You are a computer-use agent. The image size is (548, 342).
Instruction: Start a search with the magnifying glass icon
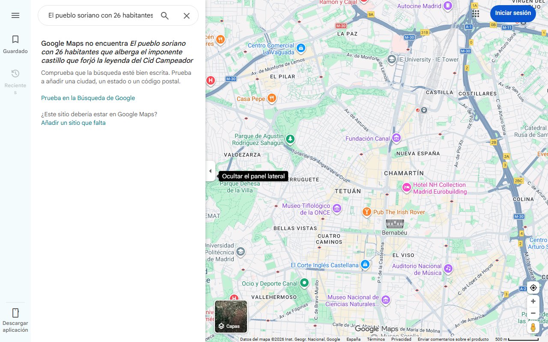164,15
